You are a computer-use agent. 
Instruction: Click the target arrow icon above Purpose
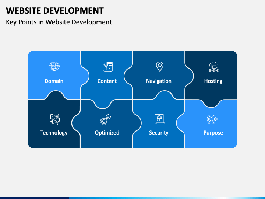click(212, 119)
